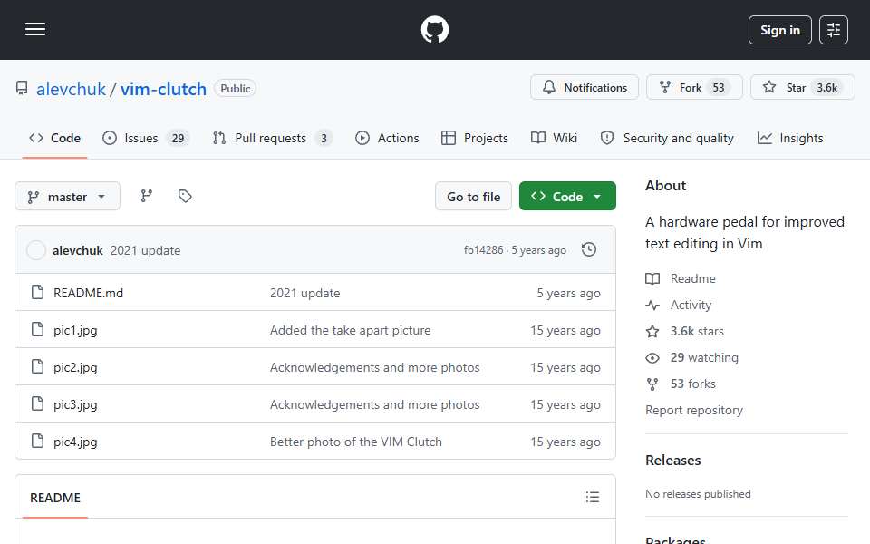Screen dimensions: 870x544
Task: Click the book icon beside Readme in About
Action: coord(652,278)
